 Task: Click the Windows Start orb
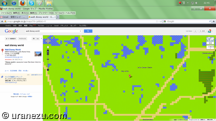(5, 3)
